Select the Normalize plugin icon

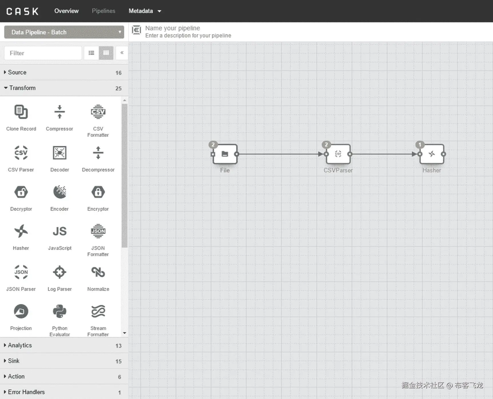[x=98, y=272]
